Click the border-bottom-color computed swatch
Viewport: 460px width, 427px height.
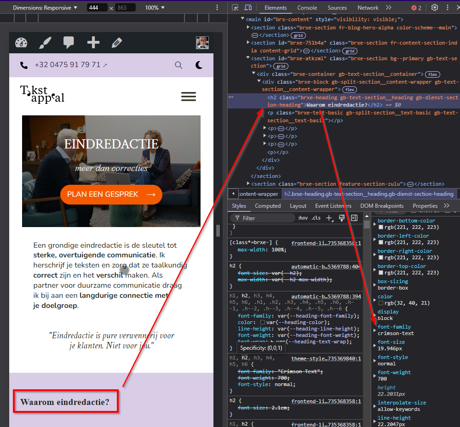tap(381, 227)
